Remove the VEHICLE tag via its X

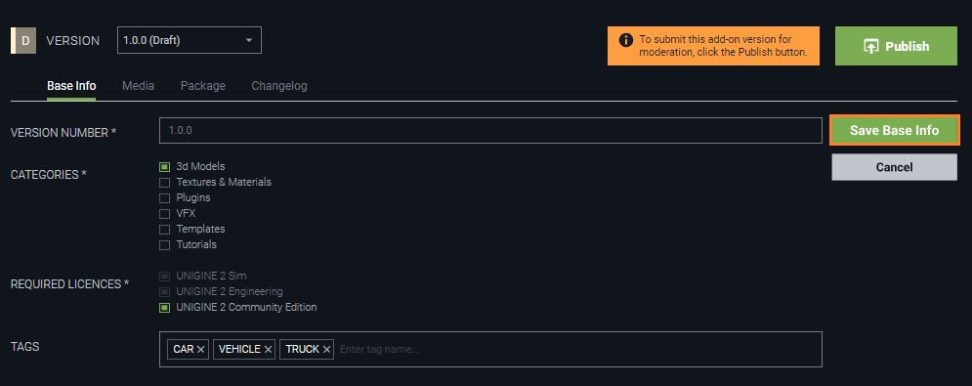268,350
